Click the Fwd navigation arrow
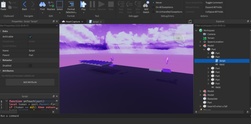 pos(33,4)
